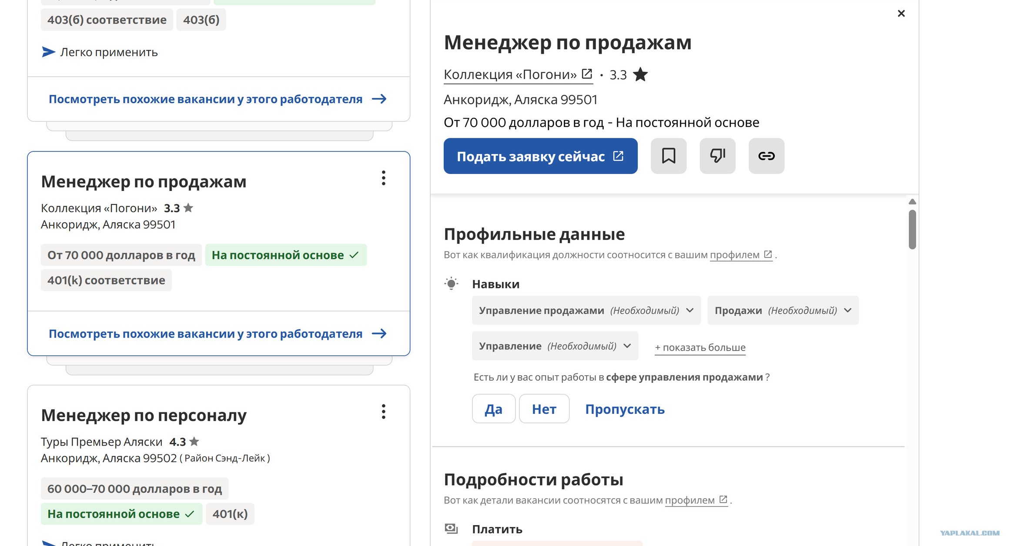Click details panel scrollbar thumb

pyautogui.click(x=912, y=229)
